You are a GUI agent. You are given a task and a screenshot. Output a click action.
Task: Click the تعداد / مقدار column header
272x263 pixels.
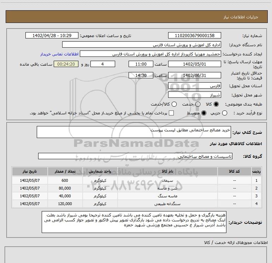point(65,172)
